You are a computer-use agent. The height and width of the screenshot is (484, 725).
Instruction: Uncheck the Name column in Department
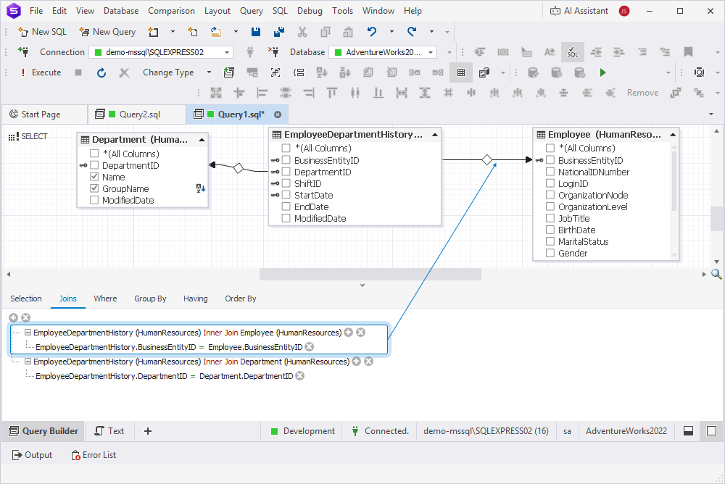94,177
